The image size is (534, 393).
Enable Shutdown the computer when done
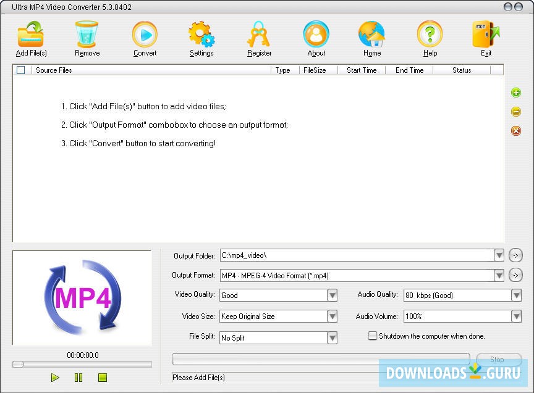coord(373,336)
